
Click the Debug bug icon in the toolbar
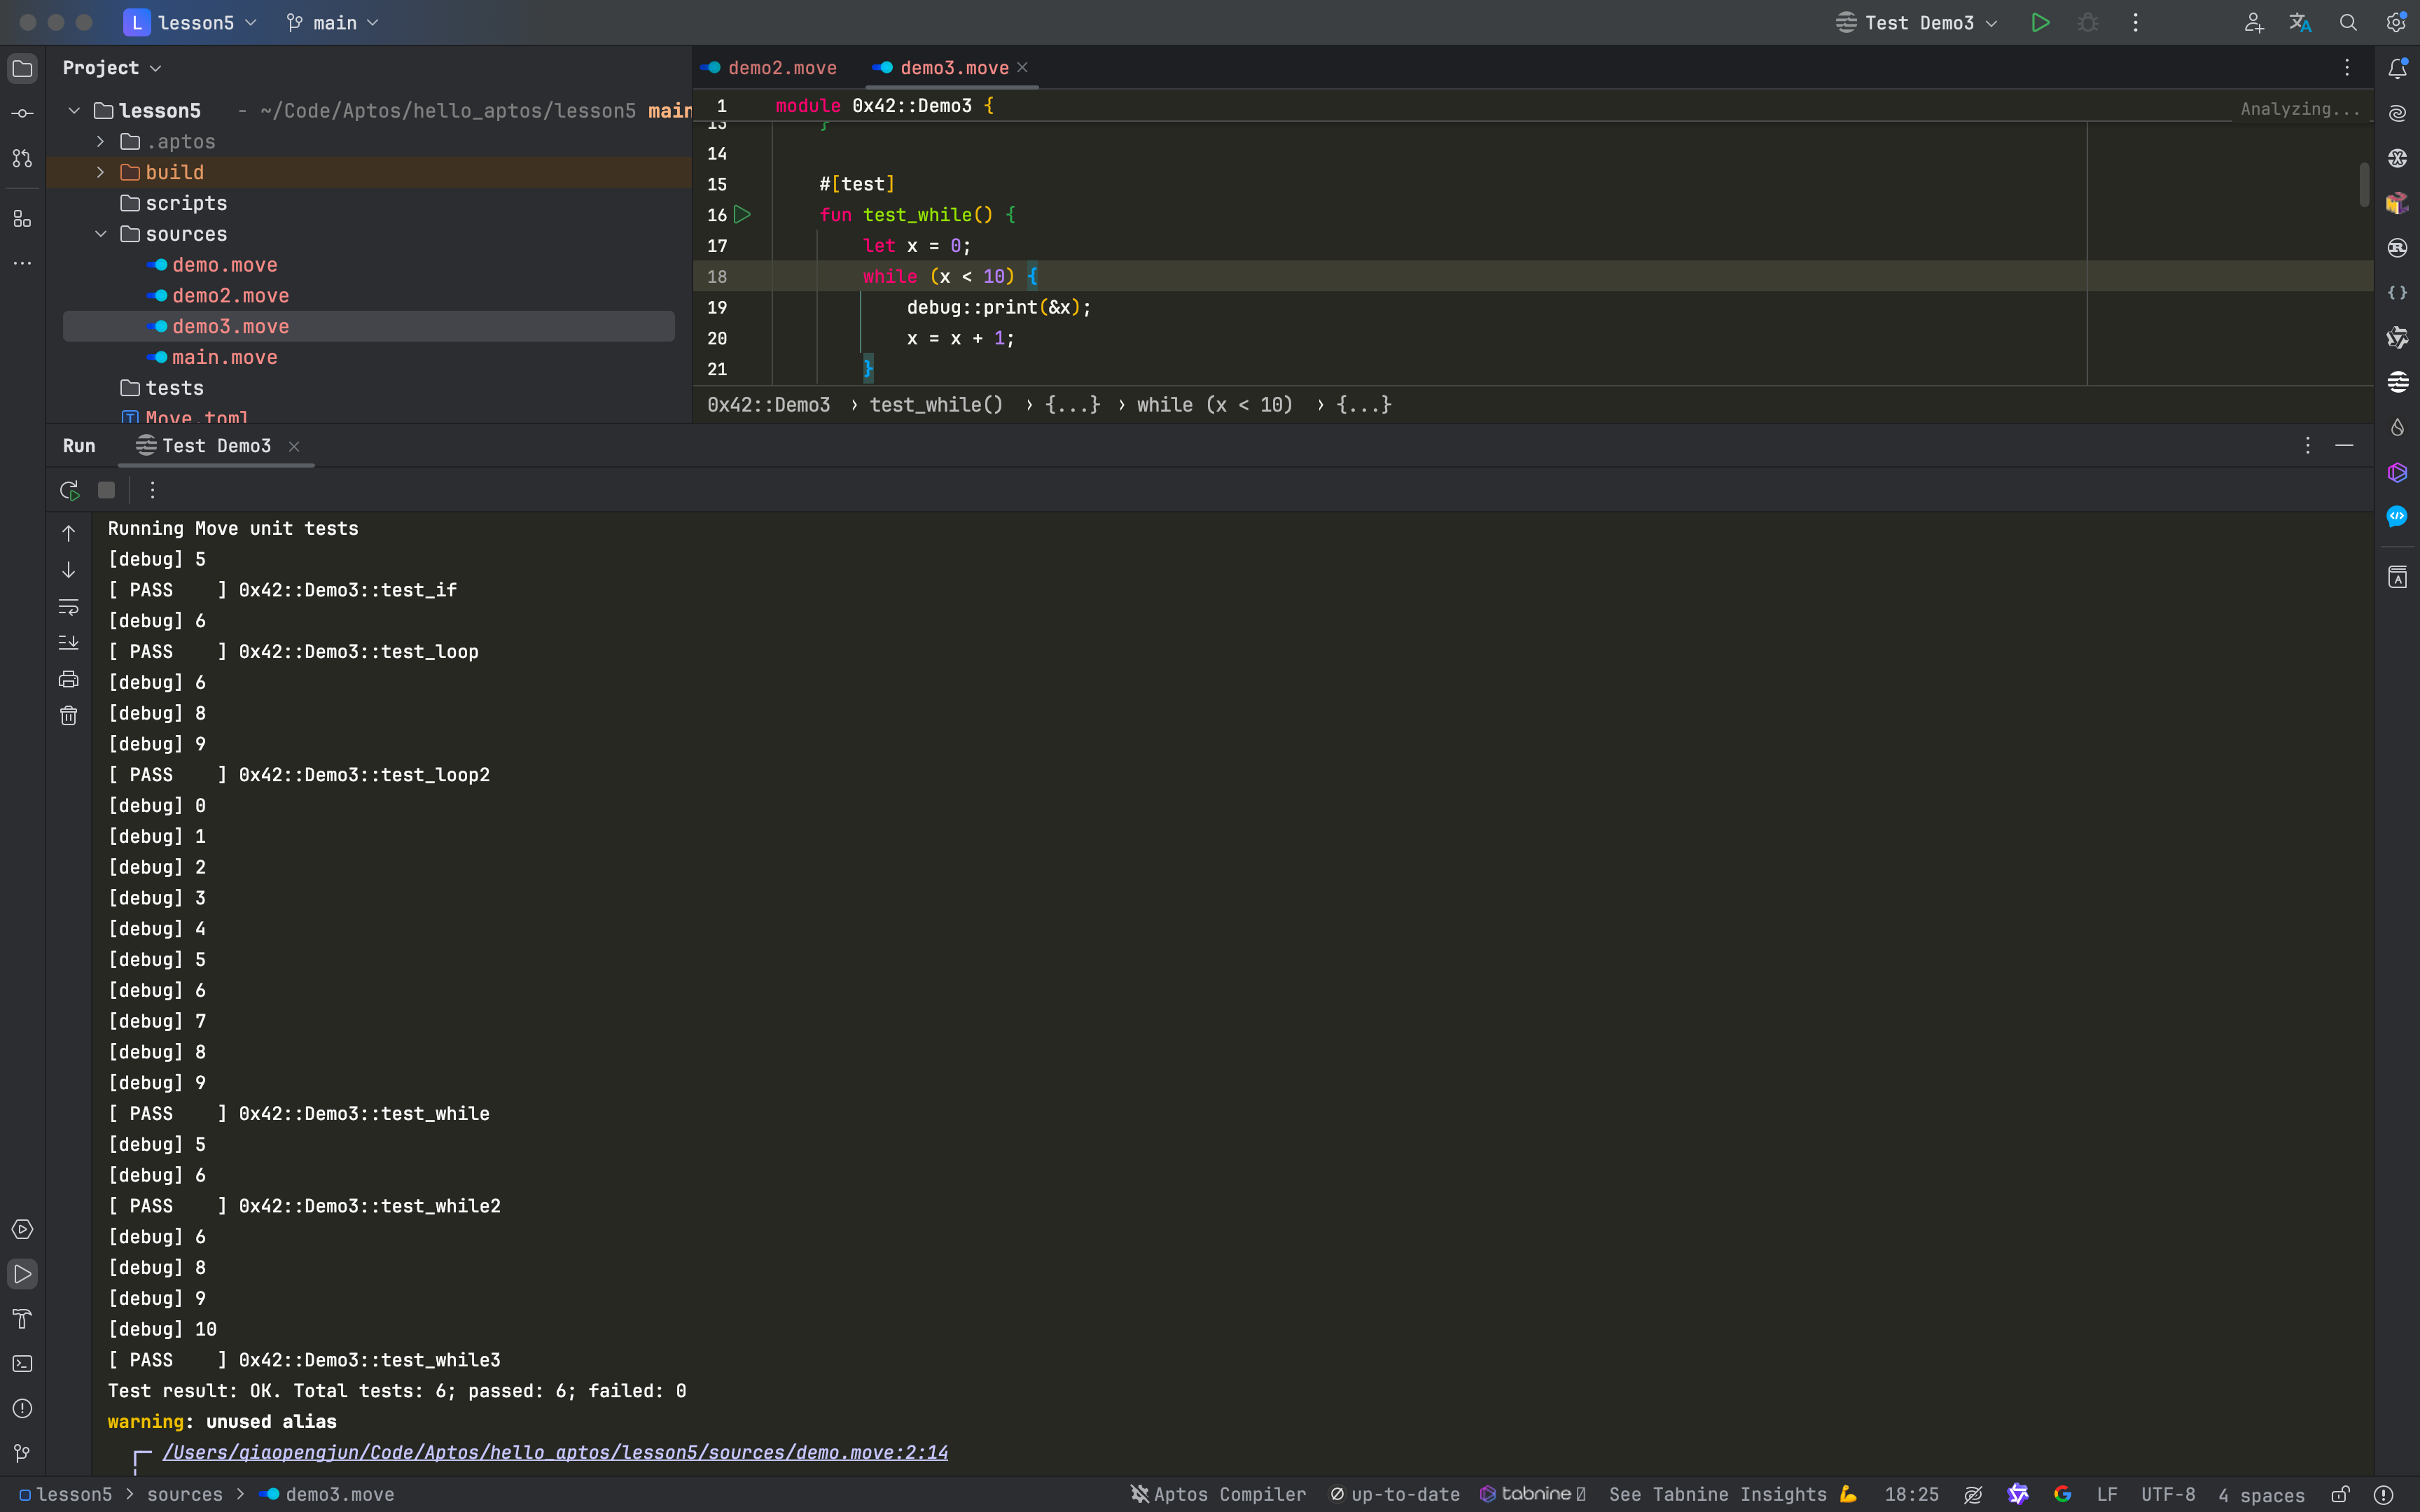coord(2088,22)
